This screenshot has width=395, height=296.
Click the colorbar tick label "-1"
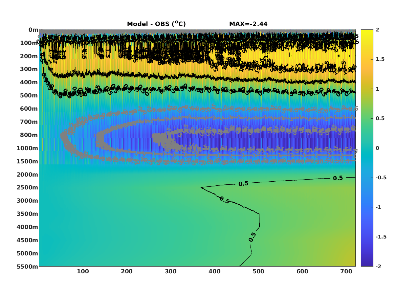click(378, 207)
